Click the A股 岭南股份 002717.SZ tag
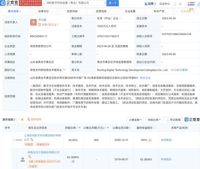This screenshot has height=169, width=200. point(44,161)
